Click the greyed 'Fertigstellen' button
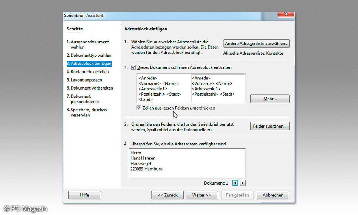 [237, 195]
